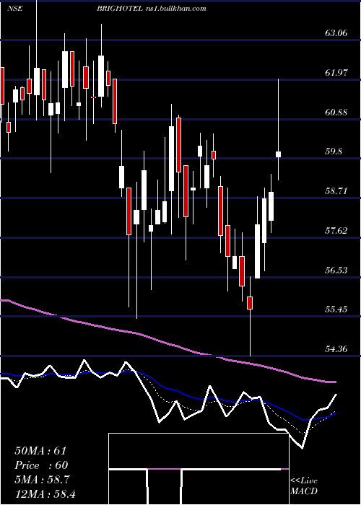The width and height of the screenshot is (361, 505).
Task: Click the 5MA : 58.7 readout
Action: (43, 480)
